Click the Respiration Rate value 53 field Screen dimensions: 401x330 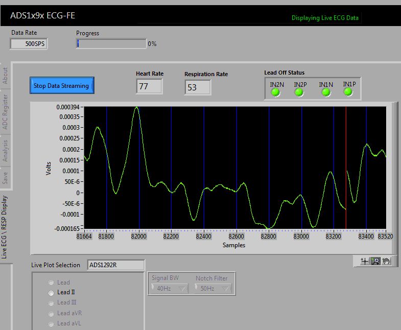[x=197, y=87]
